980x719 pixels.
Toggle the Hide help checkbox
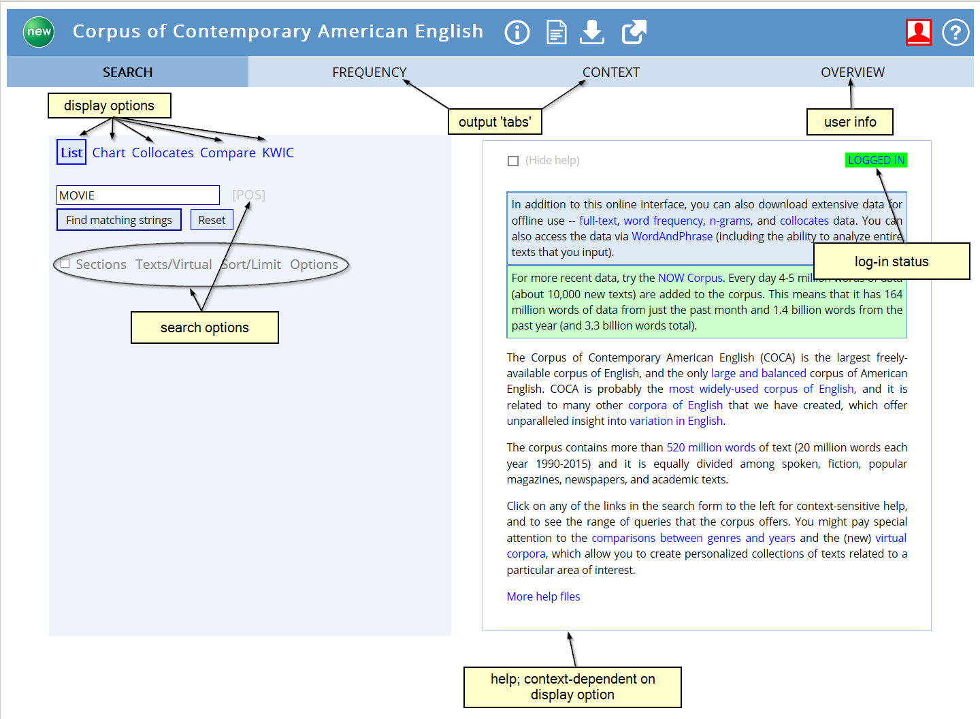tap(513, 161)
